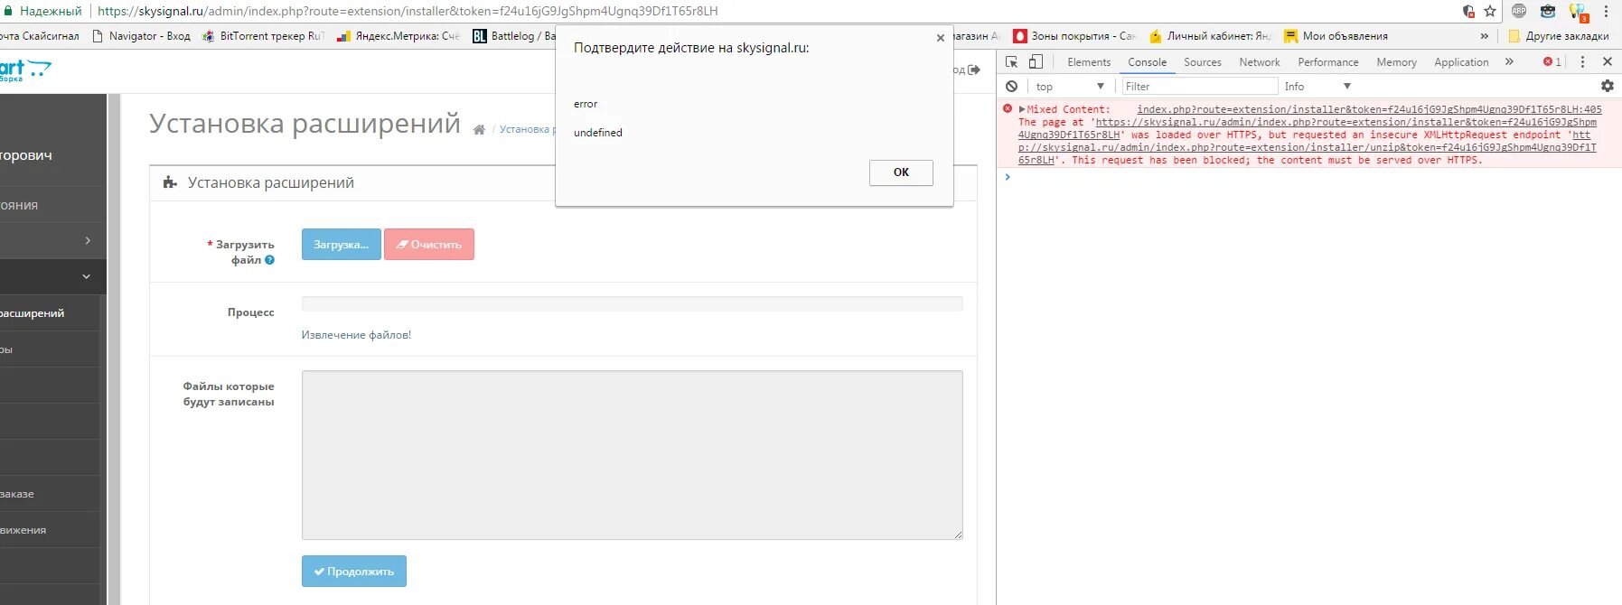Expand the Mixed Content error triangle
This screenshot has height=605, width=1622.
point(1022,109)
